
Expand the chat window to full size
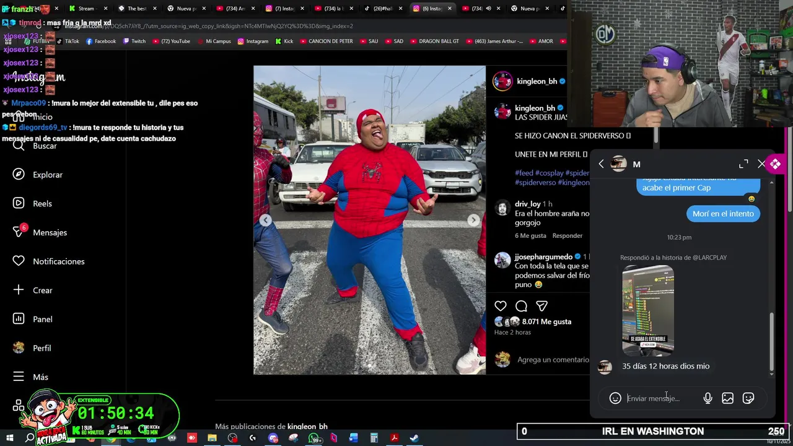[x=743, y=164]
